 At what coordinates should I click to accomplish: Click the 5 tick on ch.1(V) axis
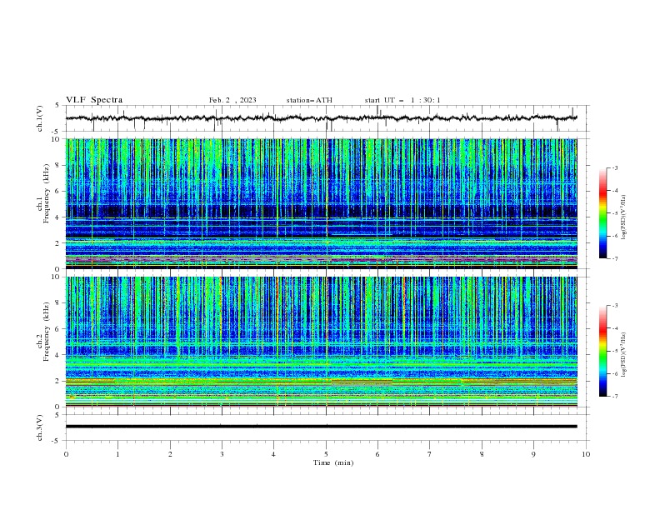(x=57, y=105)
